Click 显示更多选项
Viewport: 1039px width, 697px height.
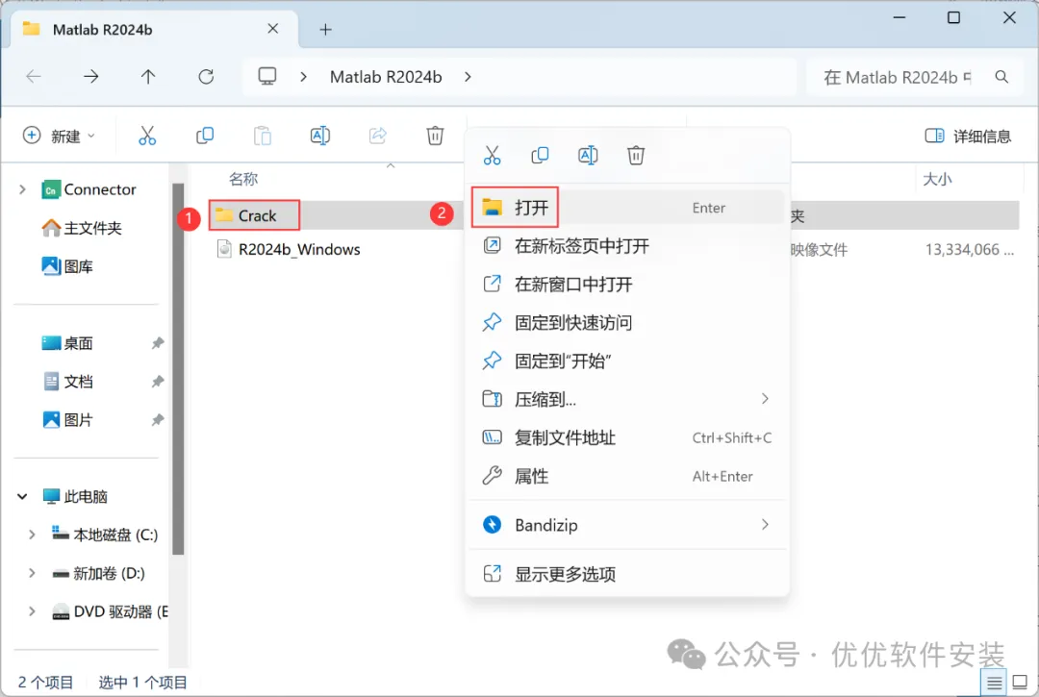tap(627, 574)
